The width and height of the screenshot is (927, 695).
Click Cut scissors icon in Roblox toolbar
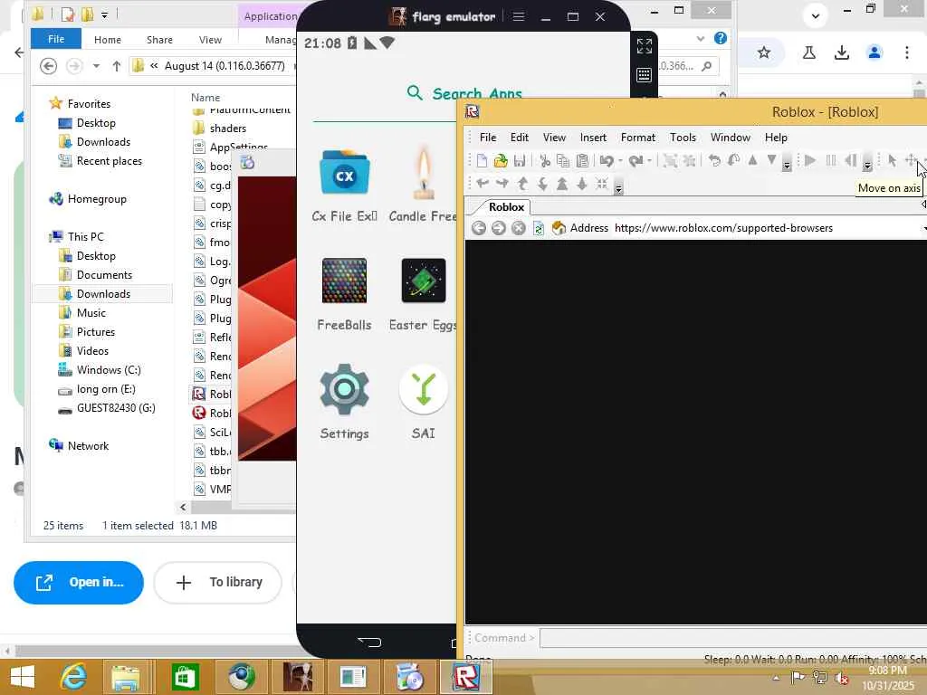pyautogui.click(x=544, y=161)
